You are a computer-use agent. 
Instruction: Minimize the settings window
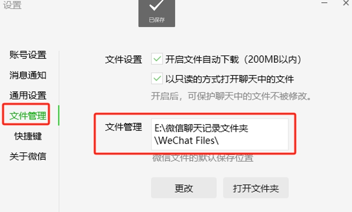(324, 3)
